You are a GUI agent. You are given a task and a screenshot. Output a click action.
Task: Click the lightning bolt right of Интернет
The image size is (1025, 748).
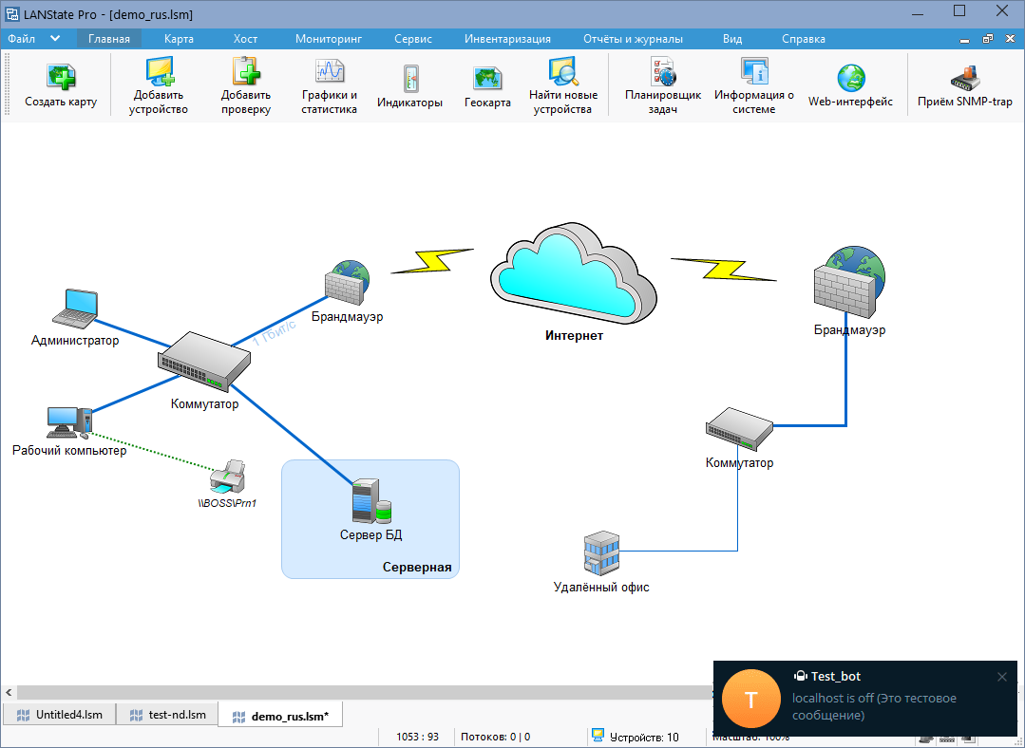coord(724,270)
